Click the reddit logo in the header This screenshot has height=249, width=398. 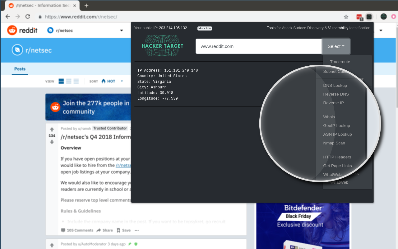pyautogui.click(x=22, y=30)
